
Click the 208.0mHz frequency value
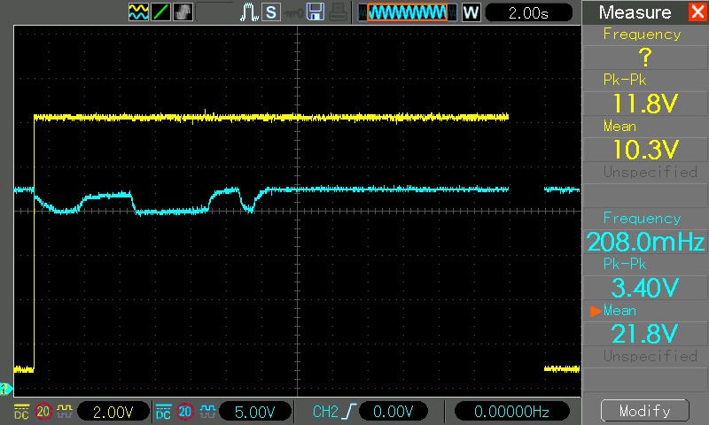(x=645, y=242)
